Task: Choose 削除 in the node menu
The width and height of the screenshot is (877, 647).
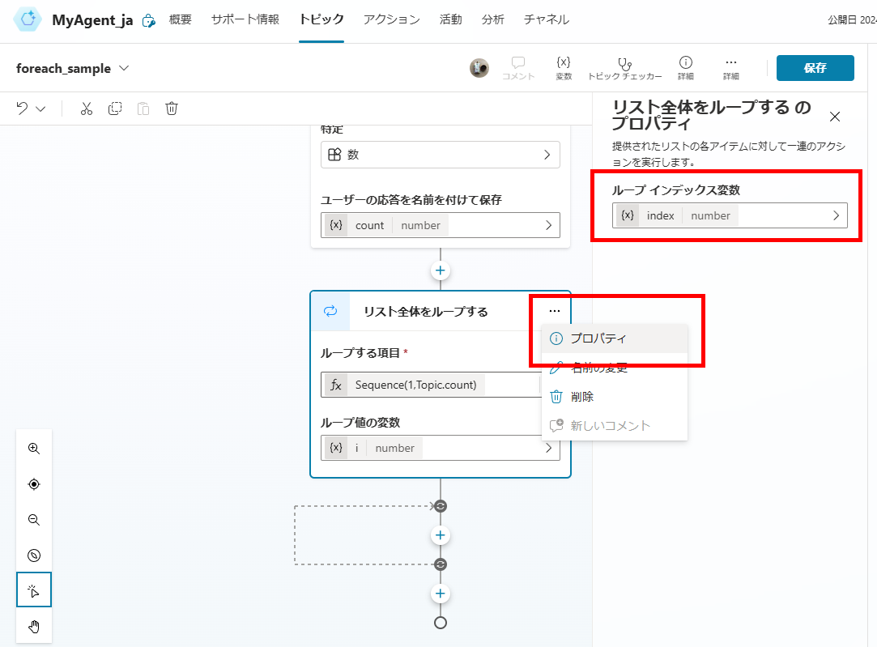Action: (581, 397)
